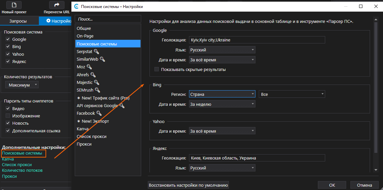The image size is (383, 190).
Task: Toggle Дополнительная ссылка checkbox
Action: tap(8, 131)
